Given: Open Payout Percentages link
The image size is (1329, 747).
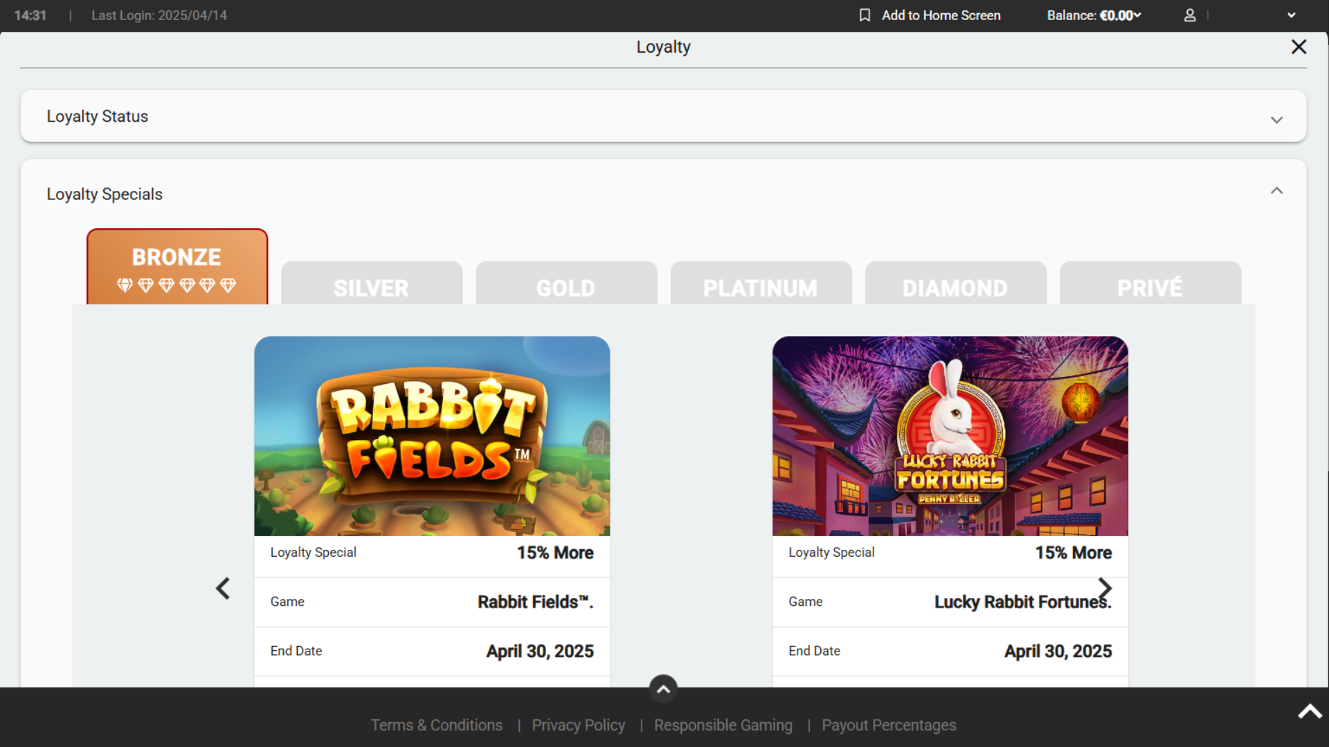Looking at the screenshot, I should point(889,725).
